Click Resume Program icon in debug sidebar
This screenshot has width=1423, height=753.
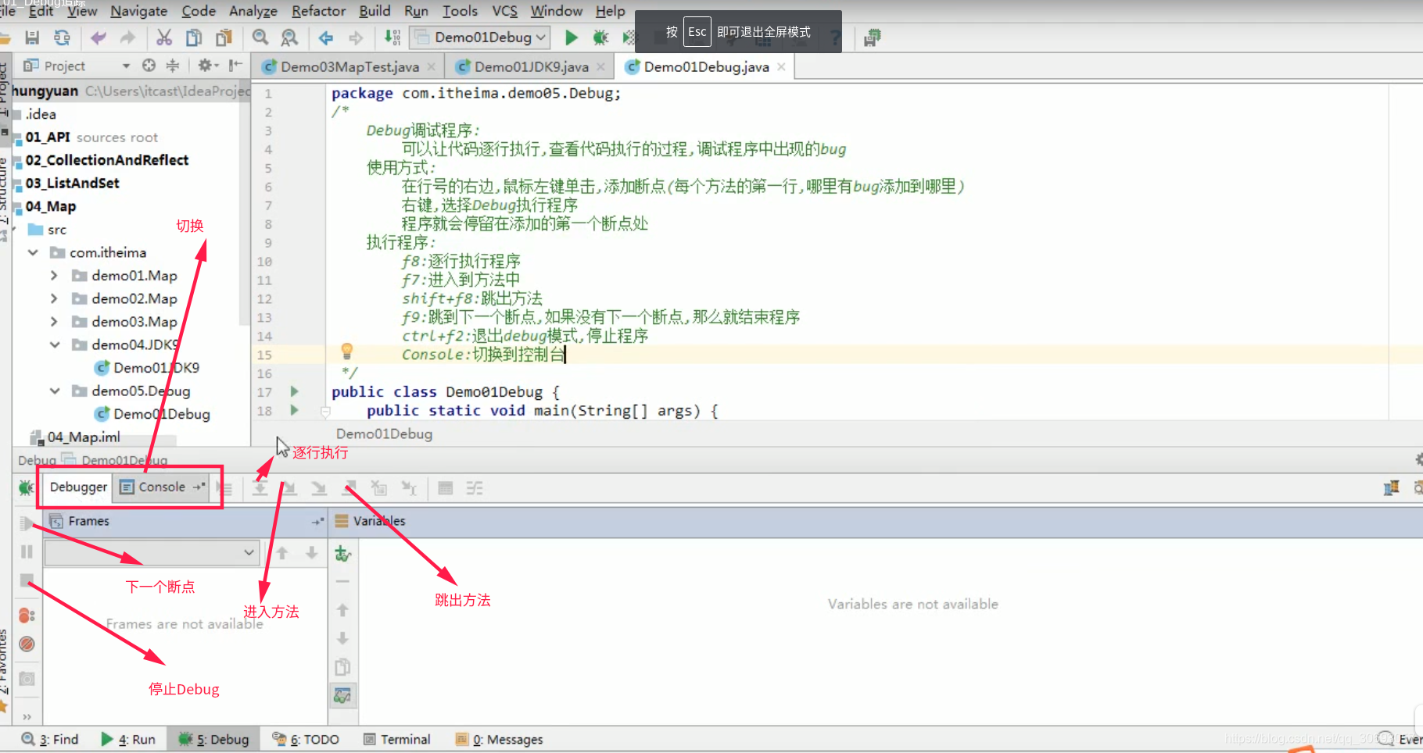(x=27, y=523)
